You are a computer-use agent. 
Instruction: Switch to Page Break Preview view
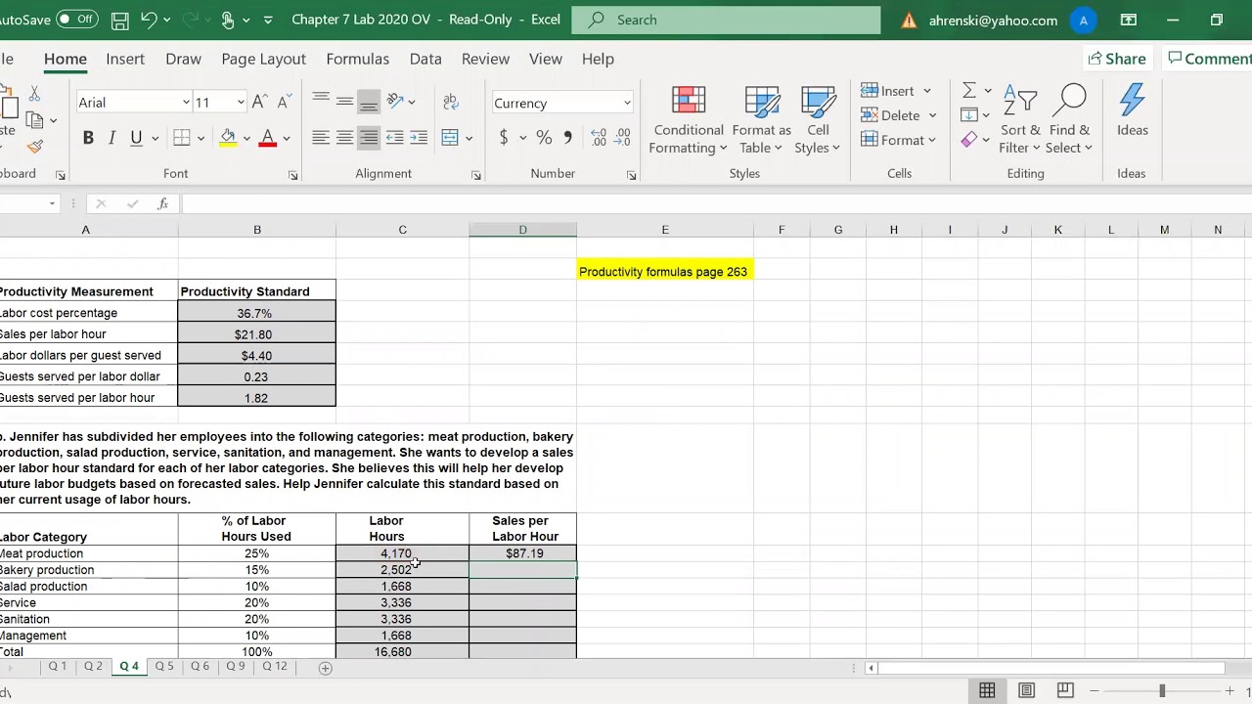click(x=1065, y=691)
